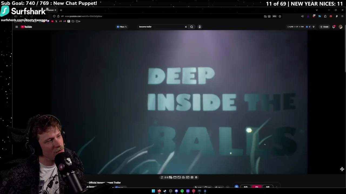Open Windows Start from the taskbar
The image size is (346, 194).
click(x=153, y=191)
